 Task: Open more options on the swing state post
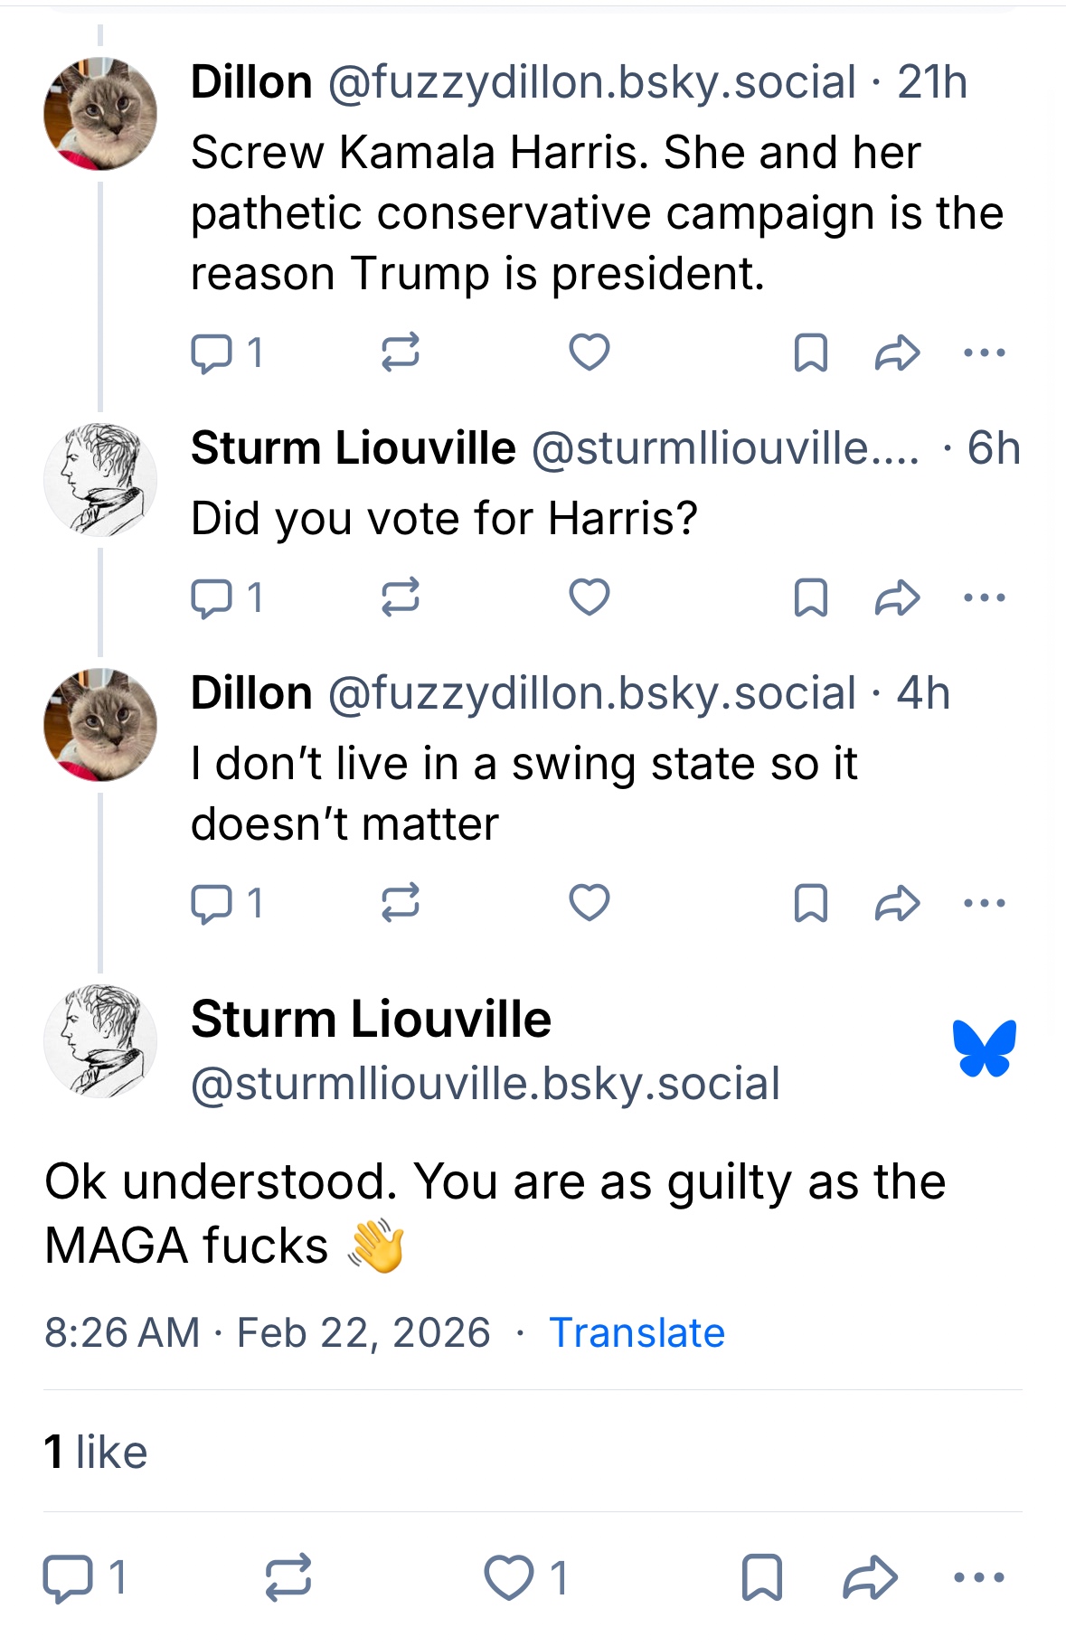point(985,903)
